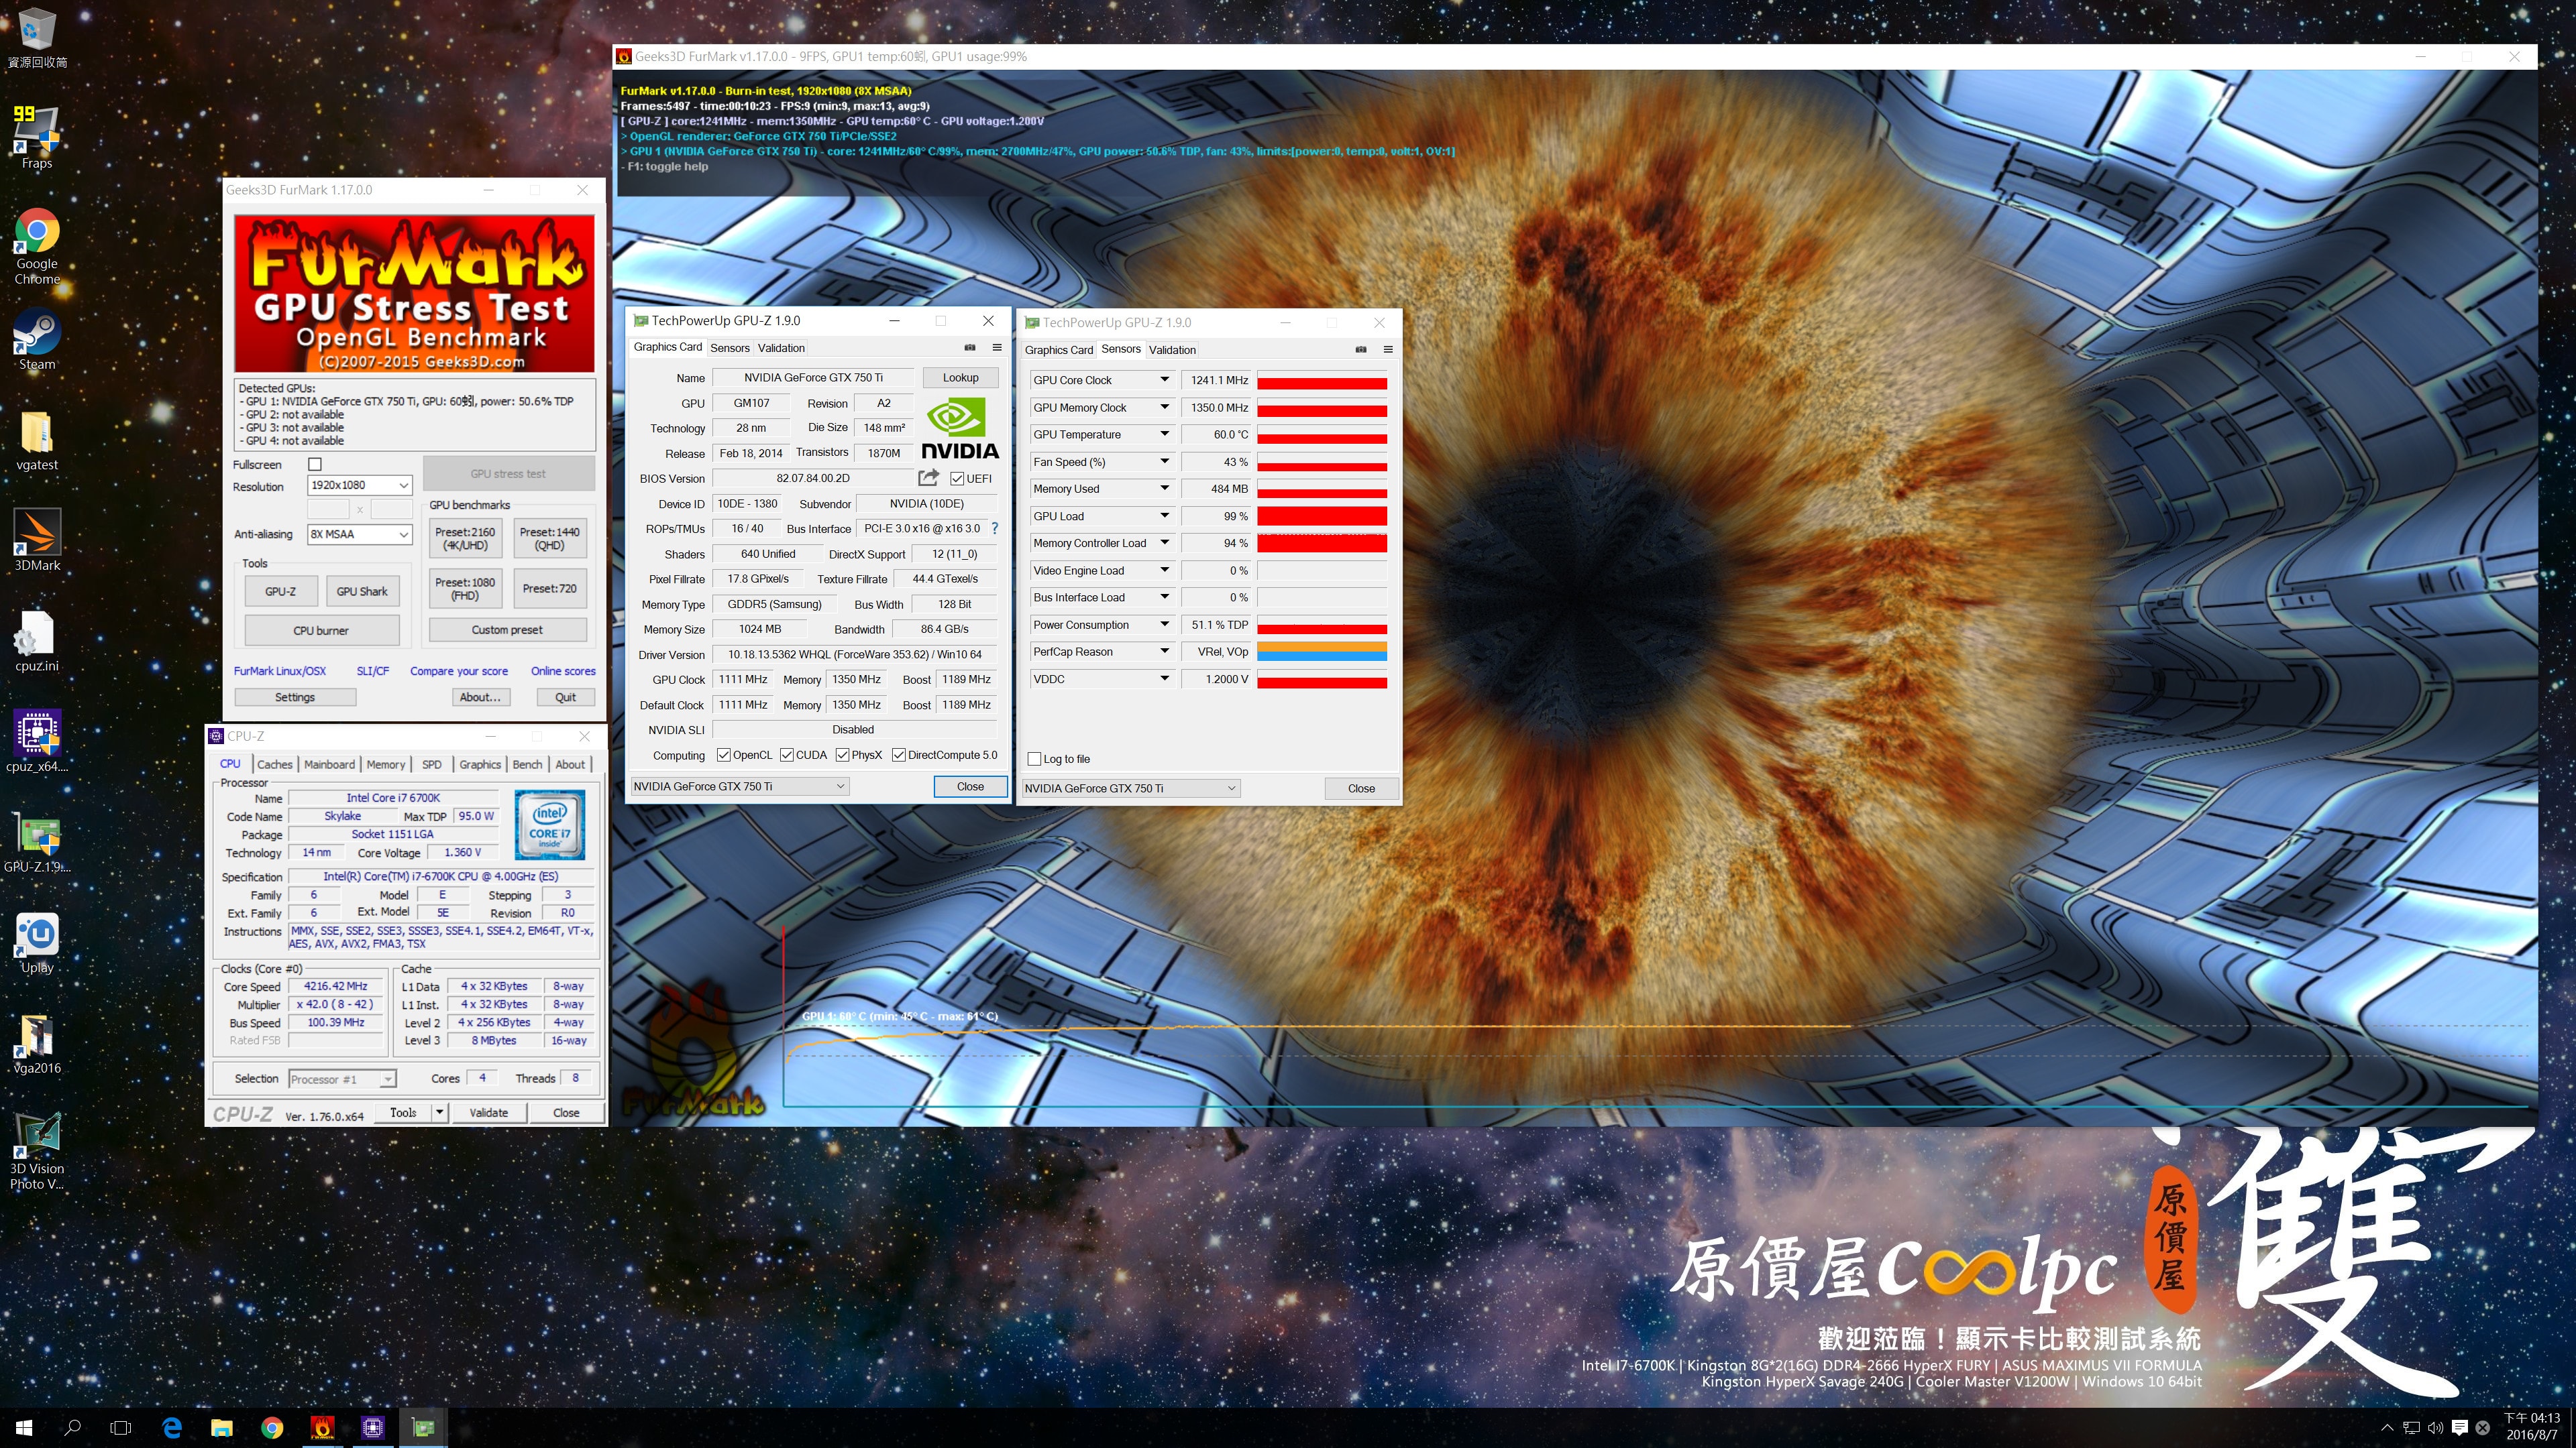Open the Resolution 1920x1080 dropdown
This screenshot has width=2576, height=1448.
click(360, 485)
